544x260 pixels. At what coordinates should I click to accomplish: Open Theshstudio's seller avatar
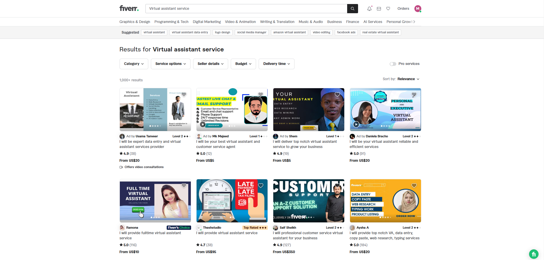tap(199, 228)
